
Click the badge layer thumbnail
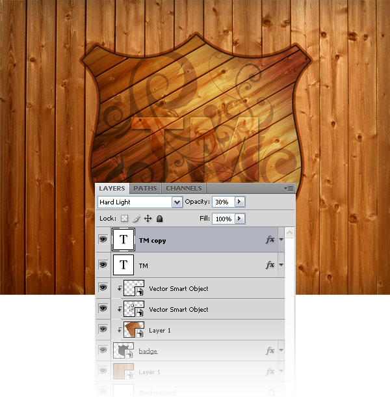point(123,350)
